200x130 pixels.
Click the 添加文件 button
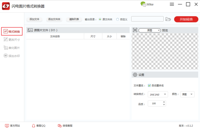click(x=34, y=19)
